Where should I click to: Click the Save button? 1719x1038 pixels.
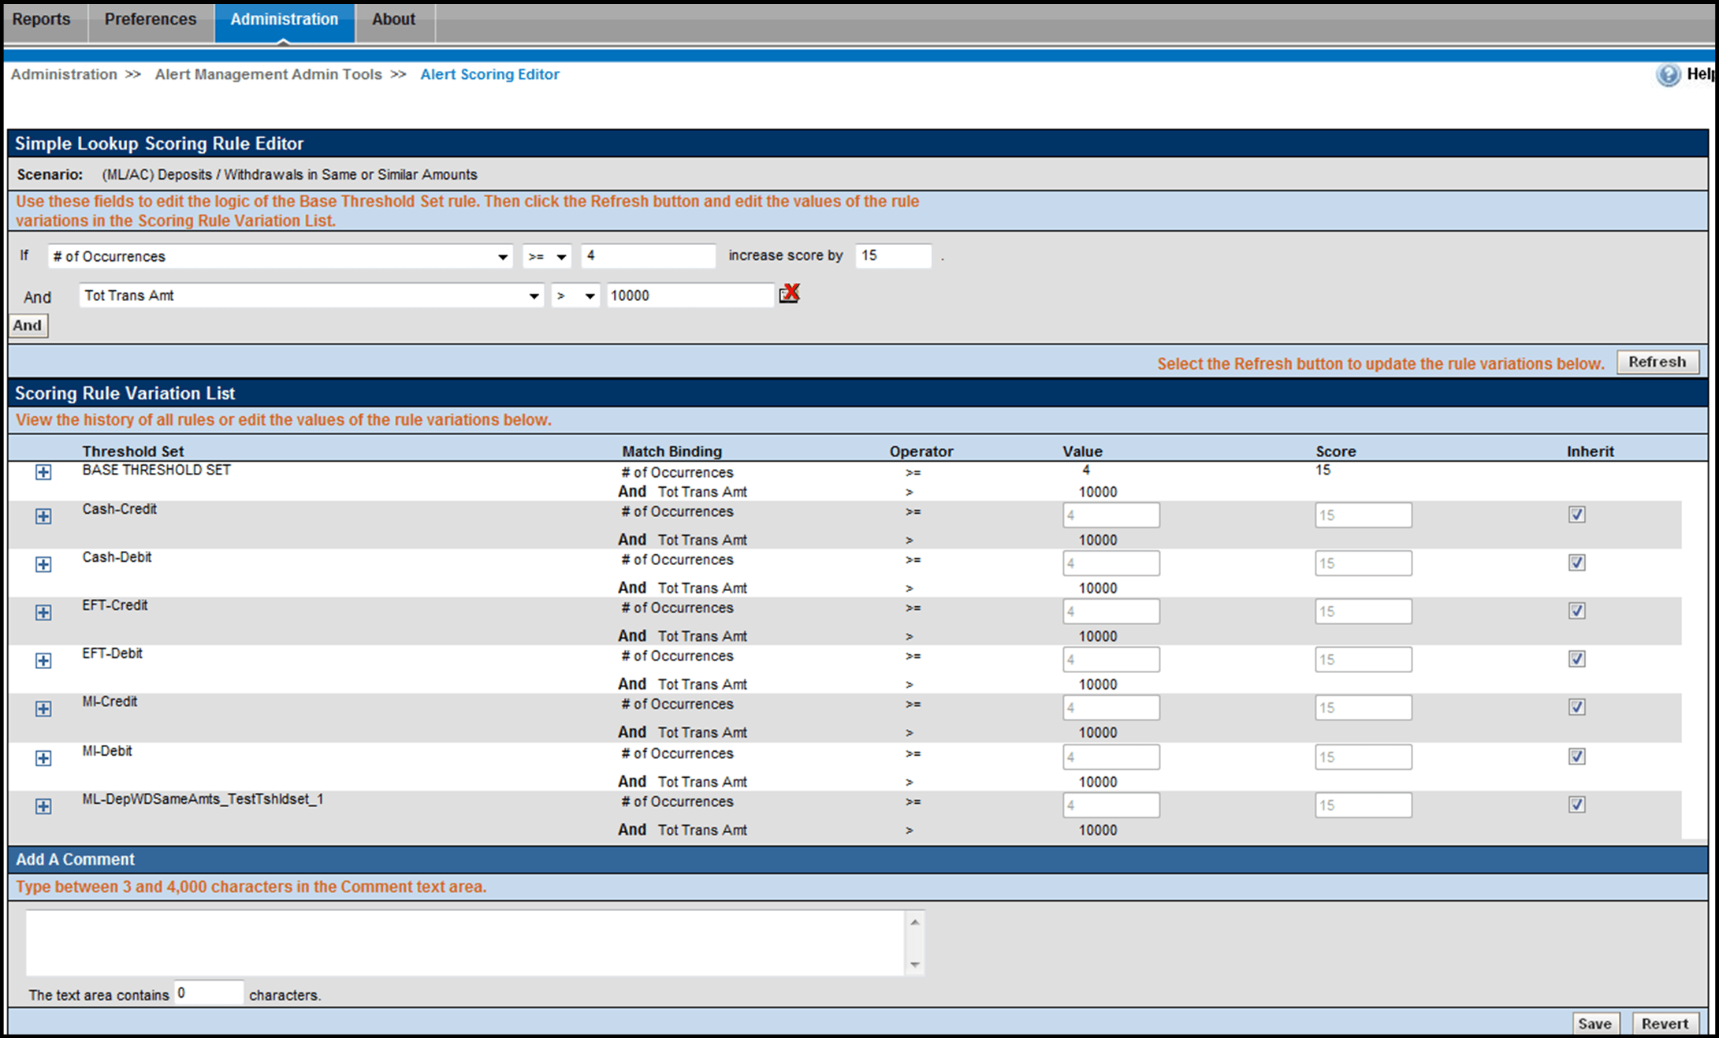coord(1594,1023)
